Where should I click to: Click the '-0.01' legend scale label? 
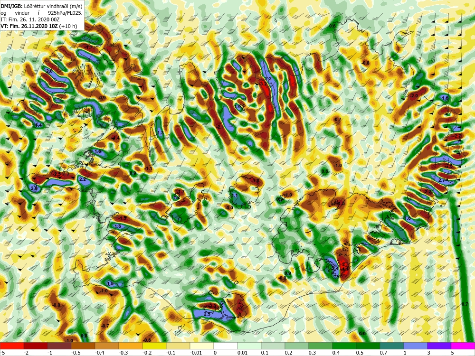[x=196, y=353]
